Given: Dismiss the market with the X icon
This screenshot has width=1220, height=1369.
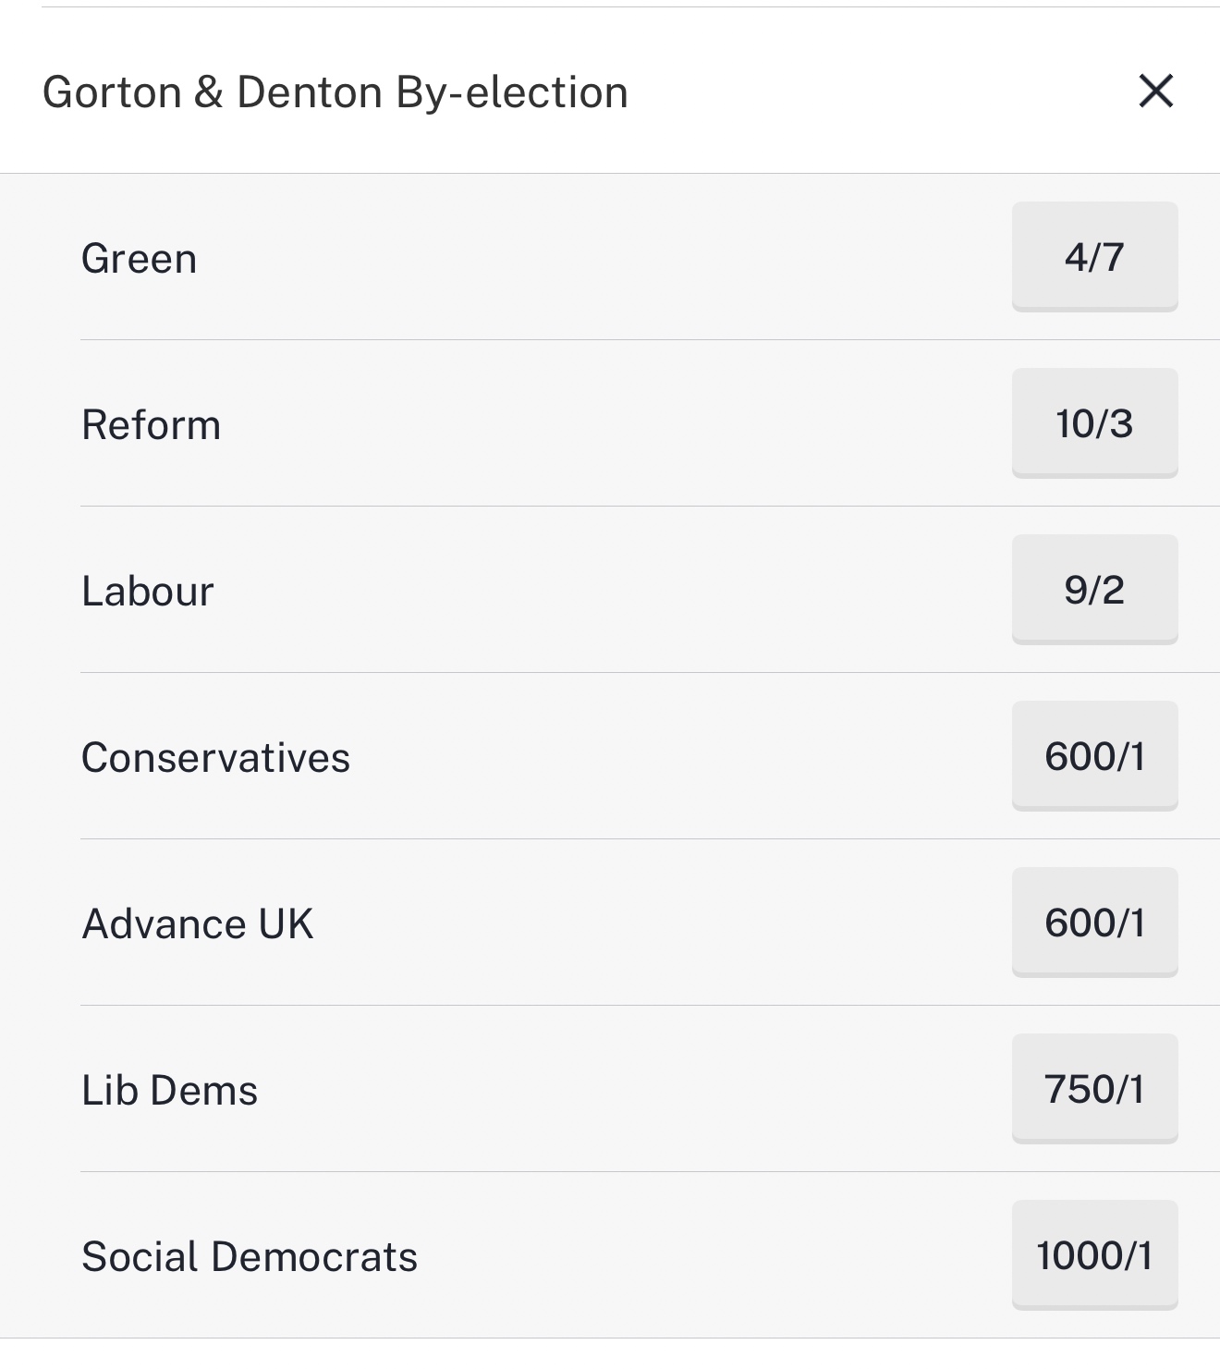Looking at the screenshot, I should pyautogui.click(x=1155, y=92).
